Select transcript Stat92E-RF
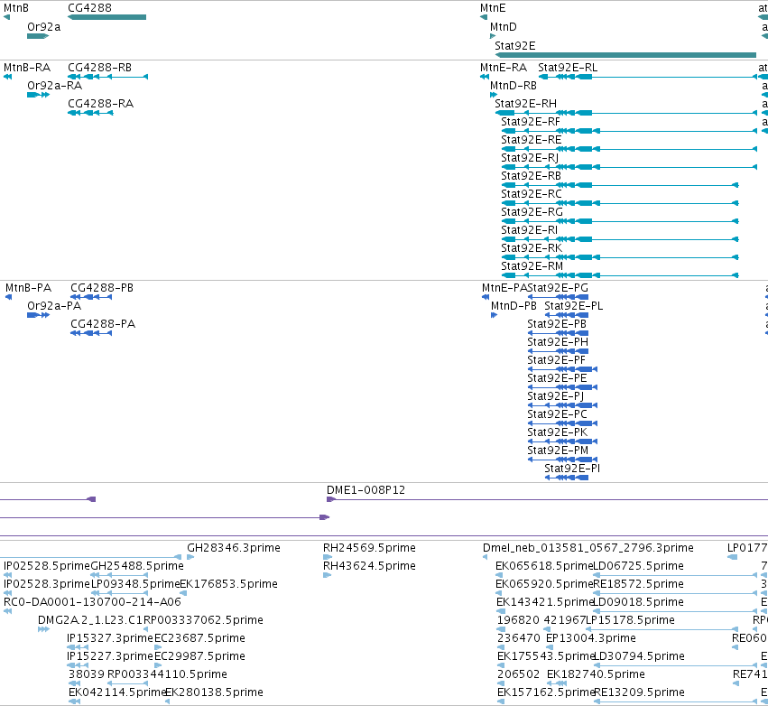 [x=531, y=122]
